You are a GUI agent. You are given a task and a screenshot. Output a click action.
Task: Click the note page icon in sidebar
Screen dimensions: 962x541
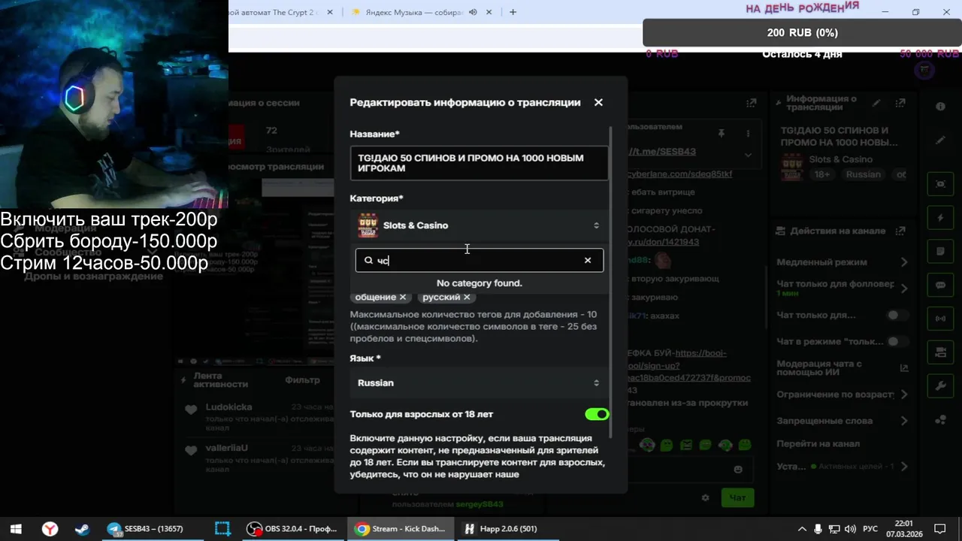[940, 251]
